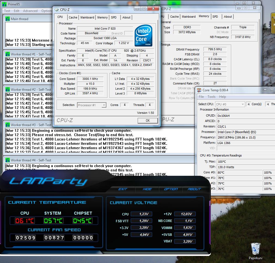Click OK button in CPU-Z

tap(148, 121)
